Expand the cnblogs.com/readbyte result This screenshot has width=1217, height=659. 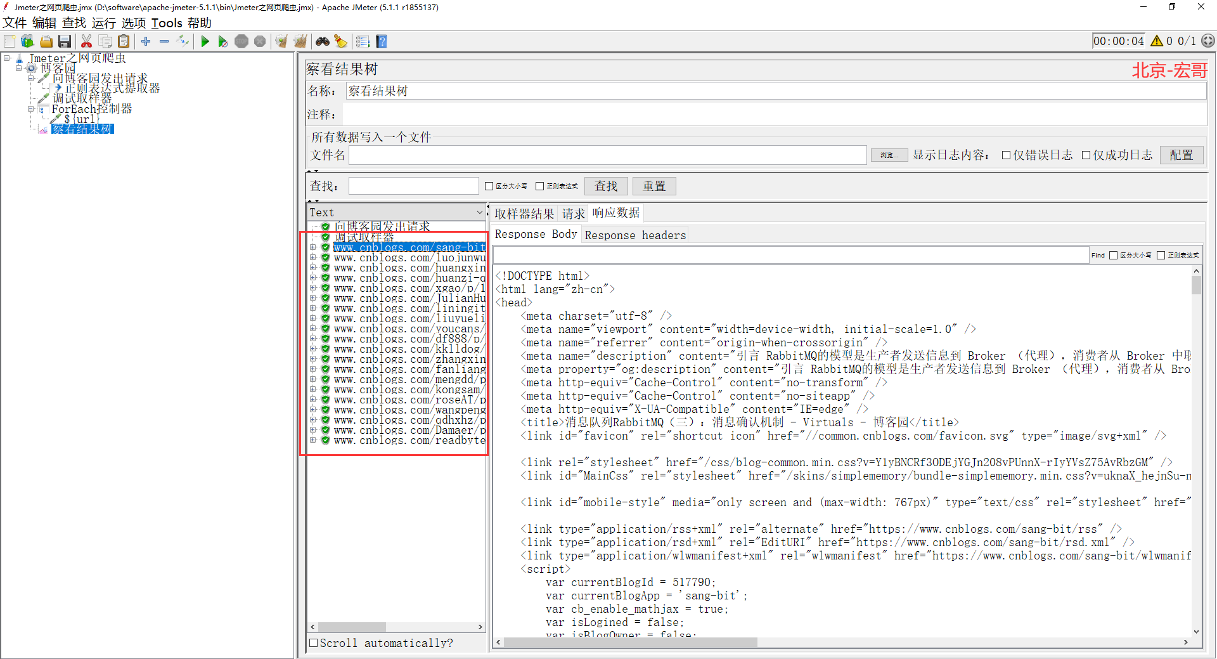pyautogui.click(x=312, y=440)
